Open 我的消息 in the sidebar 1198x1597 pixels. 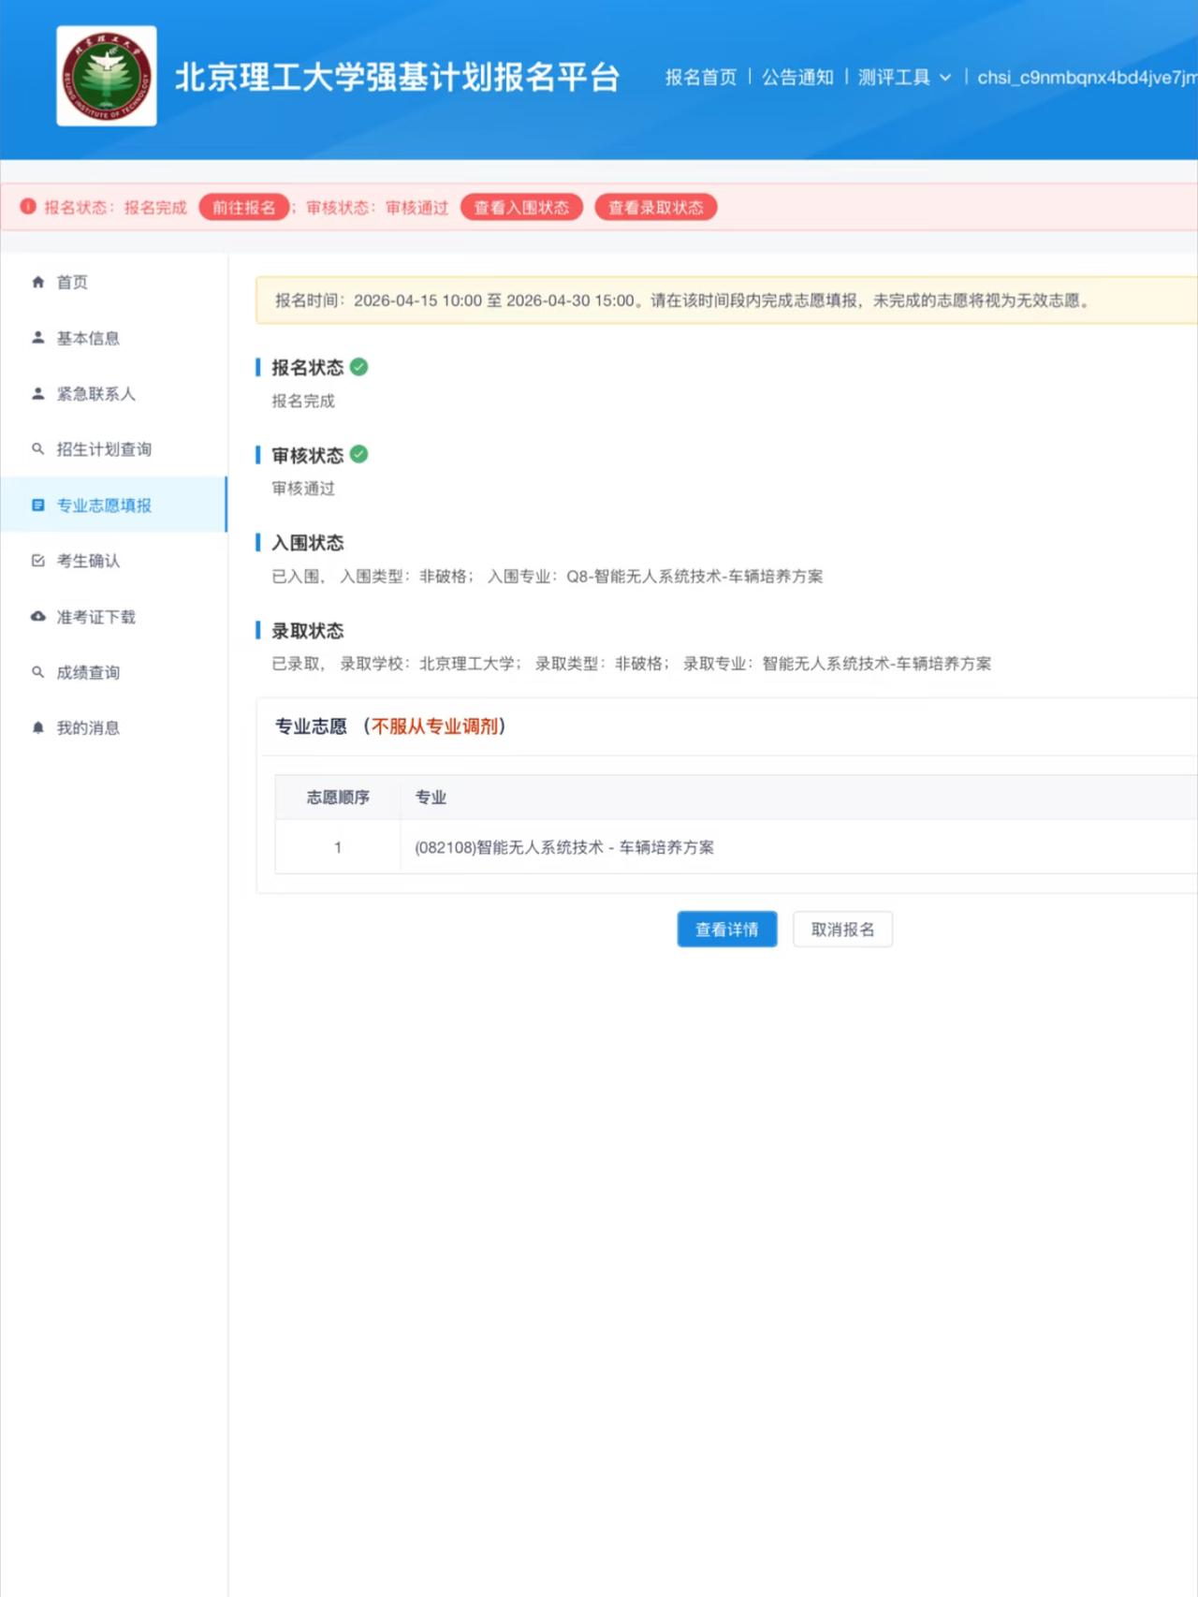88,727
